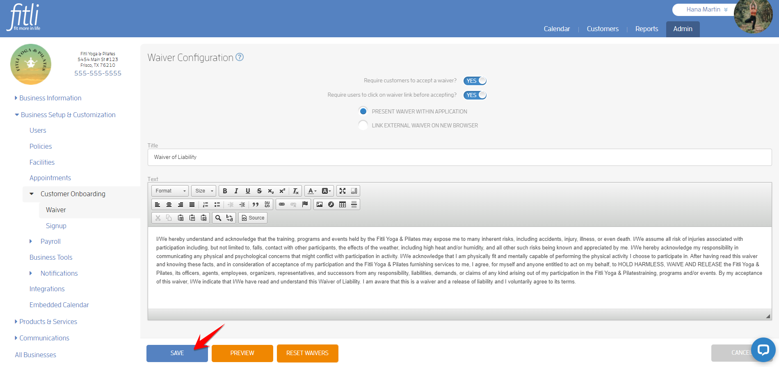This screenshot has height=367, width=779.
Task: Increase the text indent
Action: point(242,204)
